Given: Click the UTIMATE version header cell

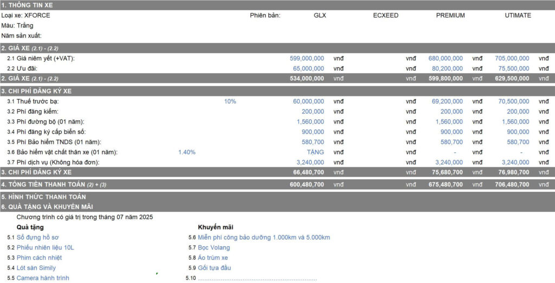Looking at the screenshot, I should [x=518, y=15].
